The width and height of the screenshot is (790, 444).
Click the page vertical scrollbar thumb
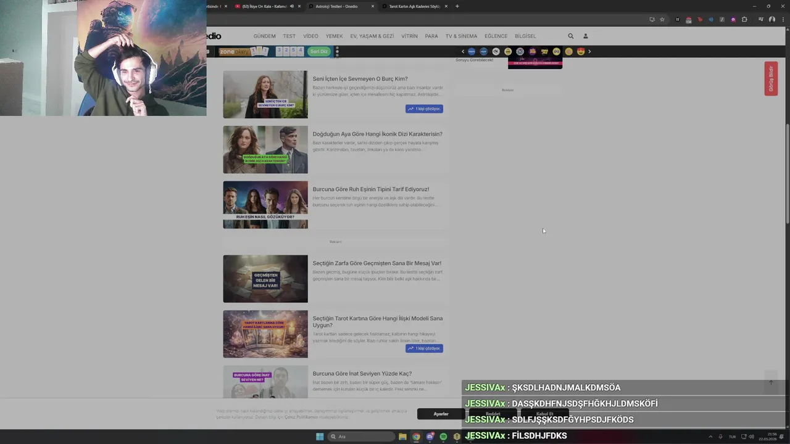pyautogui.click(x=787, y=174)
